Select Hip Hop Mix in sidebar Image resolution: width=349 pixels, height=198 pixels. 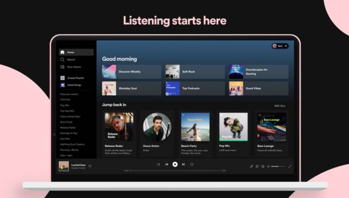(67, 111)
